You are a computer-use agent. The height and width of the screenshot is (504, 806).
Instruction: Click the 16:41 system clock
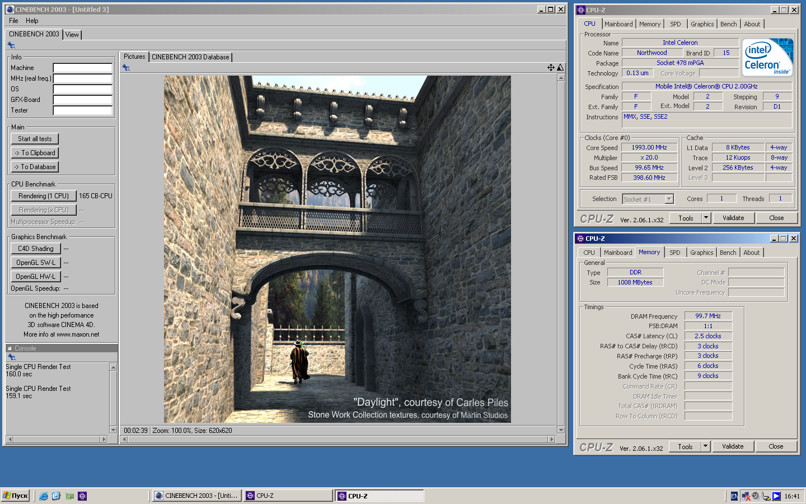tap(792, 496)
